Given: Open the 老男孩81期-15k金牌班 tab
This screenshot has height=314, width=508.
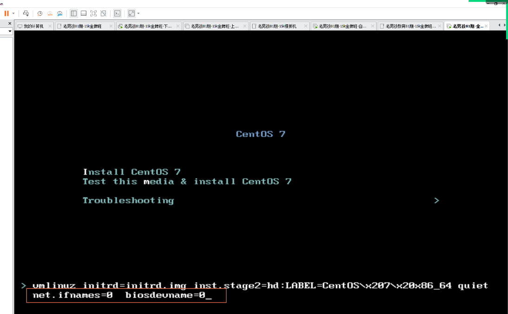Looking at the screenshot, I should pos(82,26).
